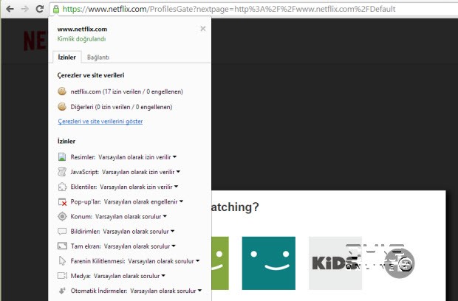Click the browser forward arrow

pyautogui.click(x=26, y=9)
